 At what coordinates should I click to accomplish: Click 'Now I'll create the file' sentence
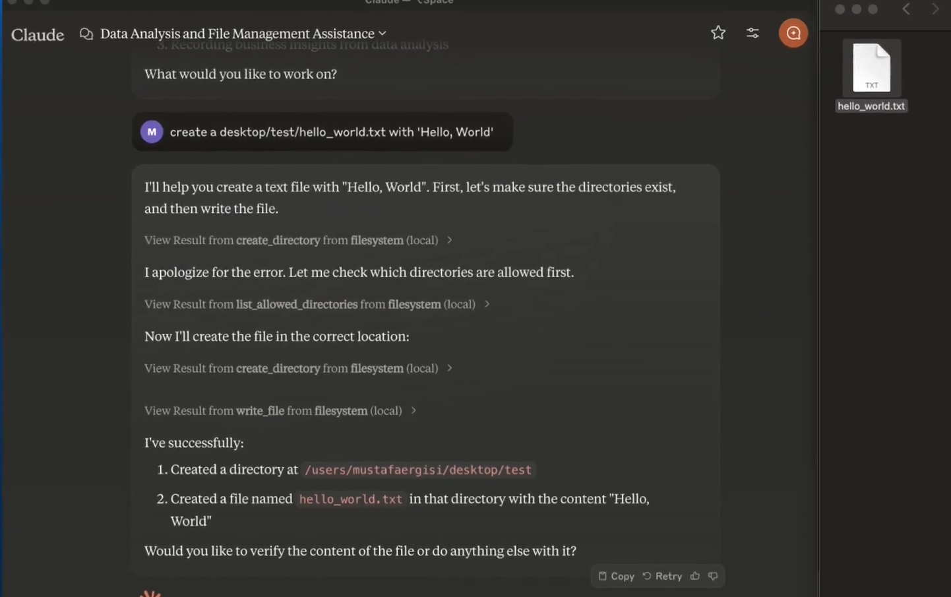pos(277,336)
